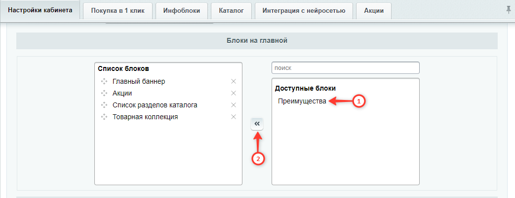Select Преимущества in available blocks
Screen dimensions: 515x198
tap(302, 101)
